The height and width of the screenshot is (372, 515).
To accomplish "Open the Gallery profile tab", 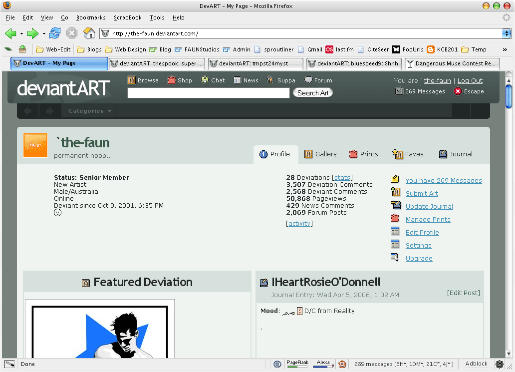I will (320, 154).
